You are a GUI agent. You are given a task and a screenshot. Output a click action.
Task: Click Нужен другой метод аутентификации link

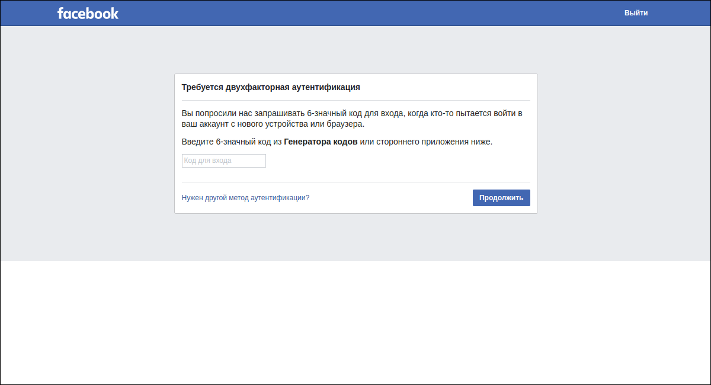(245, 198)
